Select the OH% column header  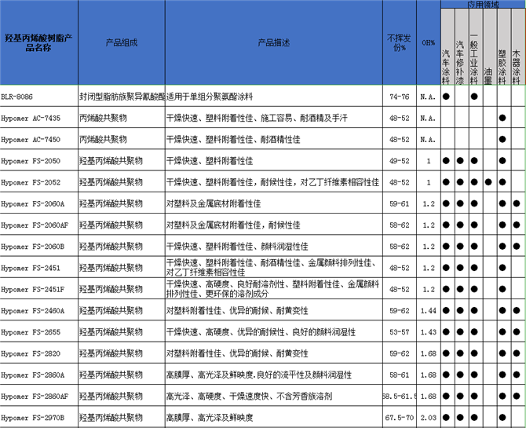tap(429, 42)
